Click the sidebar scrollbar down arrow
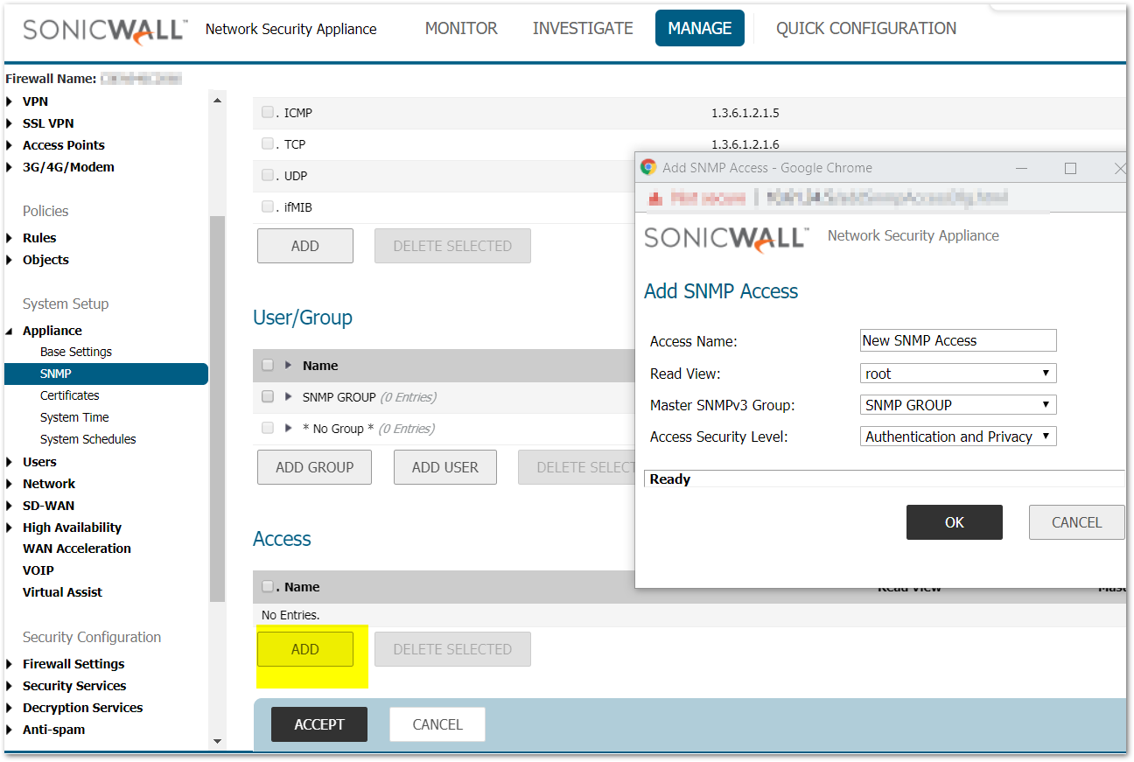This screenshot has height=762, width=1134. [x=218, y=742]
